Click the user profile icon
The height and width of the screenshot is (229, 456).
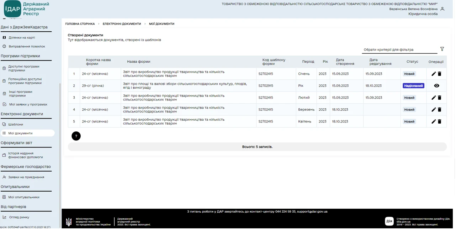point(443,9)
